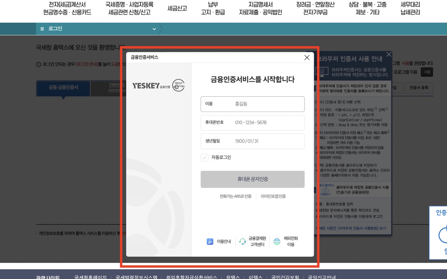Click the monitor certificate icon in the 안내 popup header
The height and width of the screenshot is (279, 447).
point(322,72)
